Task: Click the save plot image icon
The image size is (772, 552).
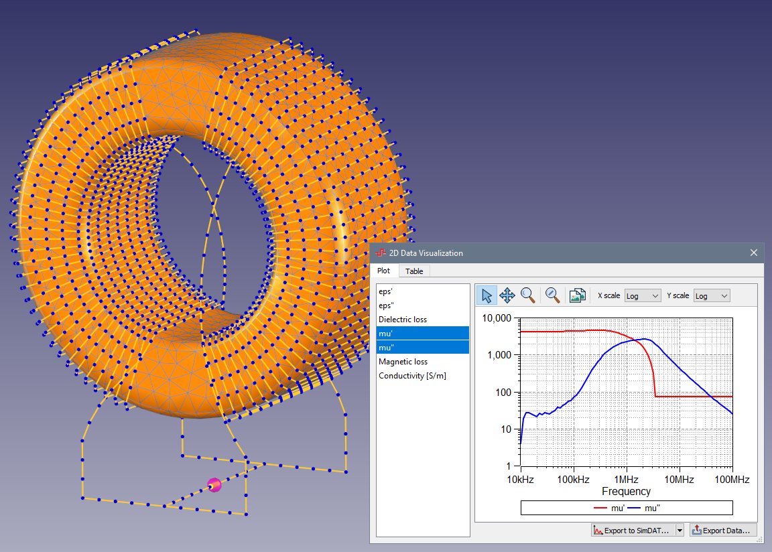Action: point(577,295)
